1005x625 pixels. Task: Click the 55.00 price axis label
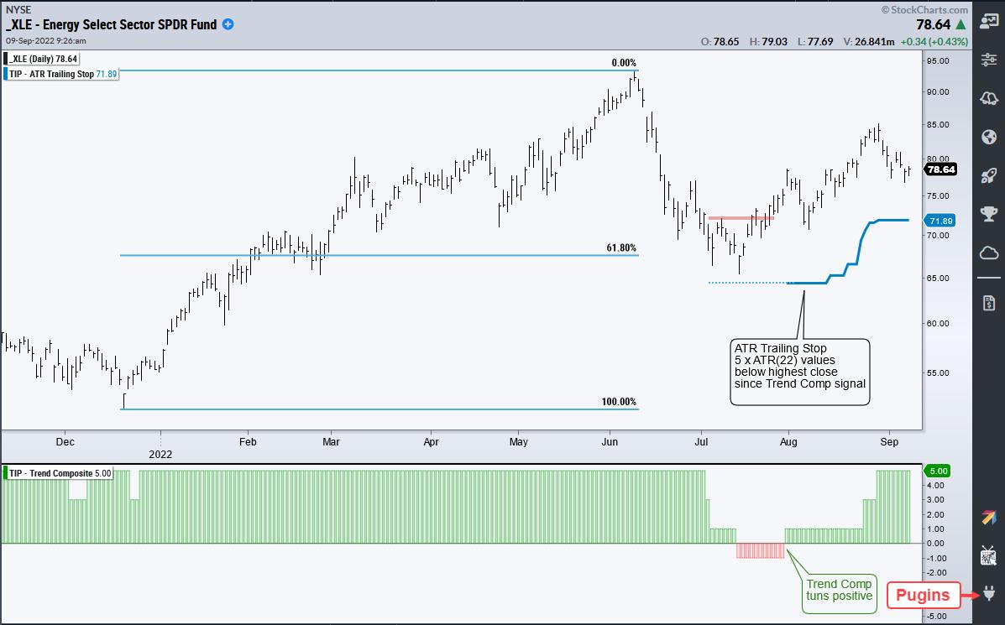click(938, 372)
